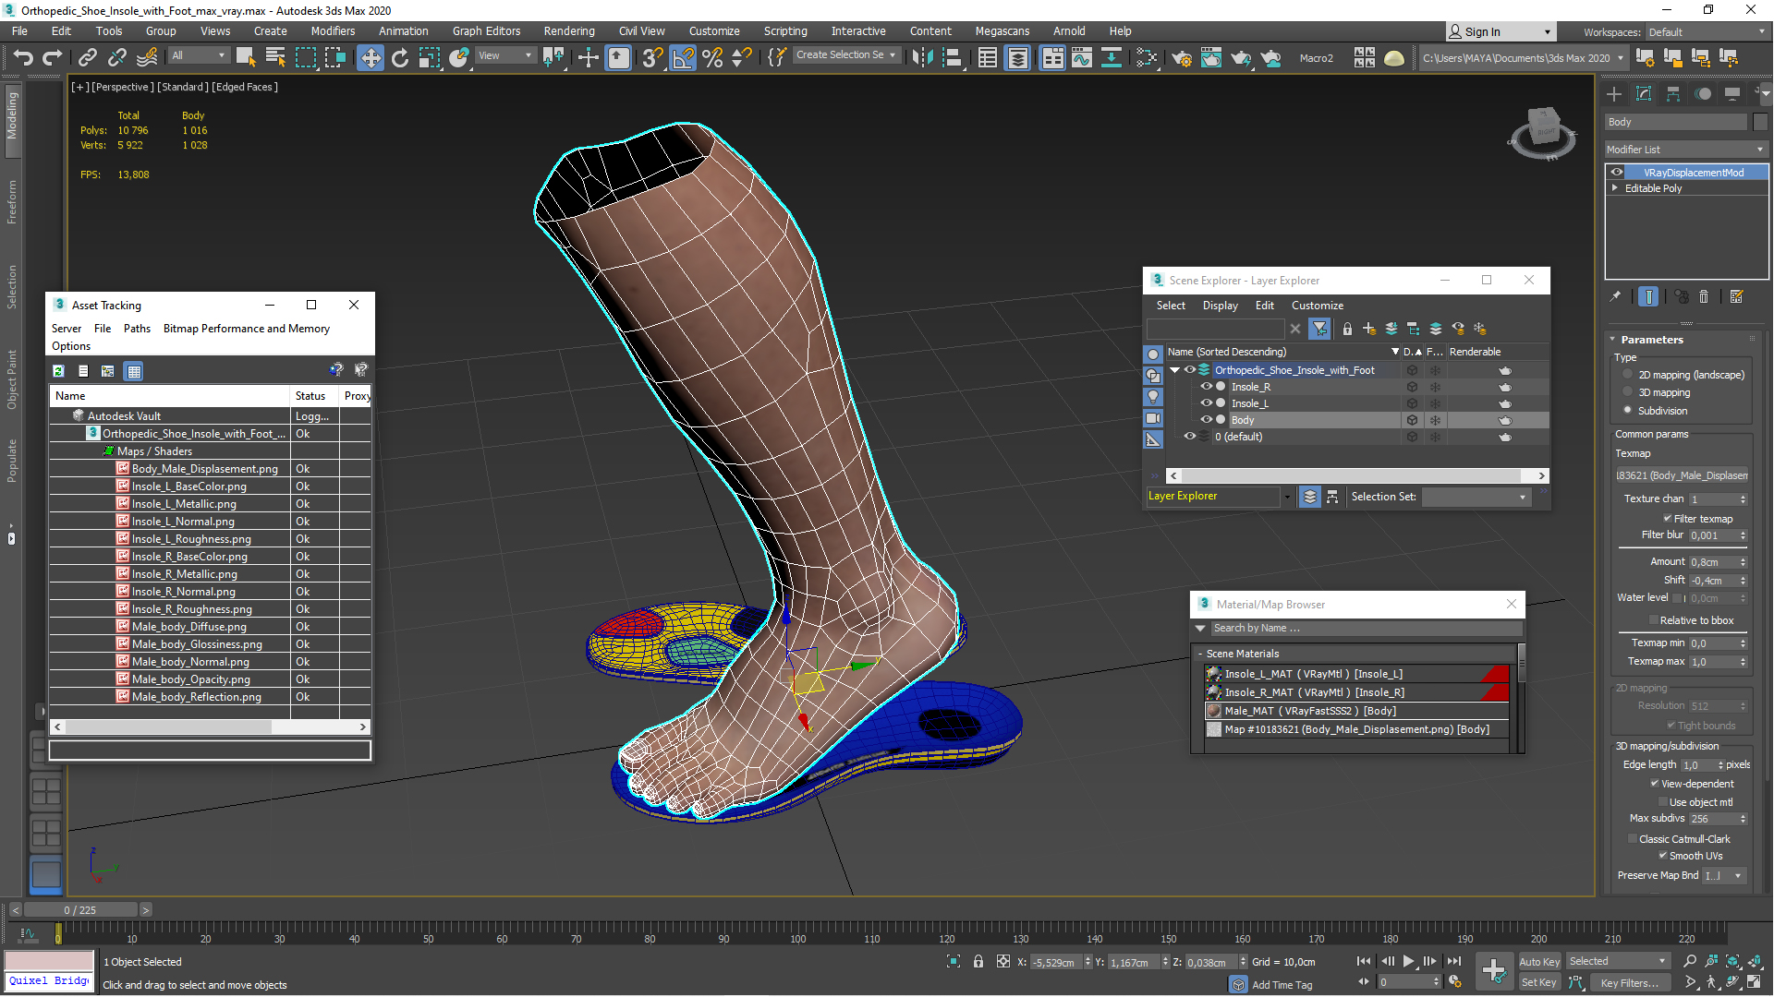The height and width of the screenshot is (997, 1774).
Task: Click the Set Key button
Action: (1539, 983)
